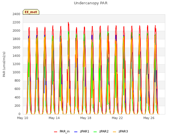
Task: Click the 1400 y-axis tick label
Action: click(x=16, y=56)
